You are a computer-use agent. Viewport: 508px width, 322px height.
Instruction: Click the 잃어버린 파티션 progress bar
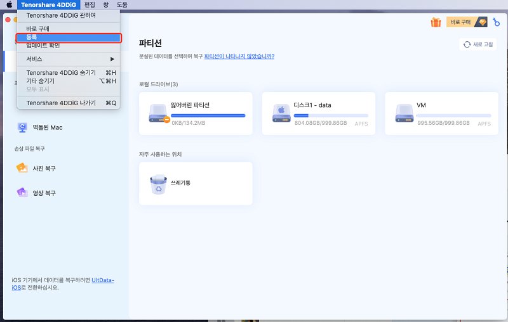click(208, 116)
